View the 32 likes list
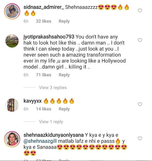152x161 pixels. point(43,21)
